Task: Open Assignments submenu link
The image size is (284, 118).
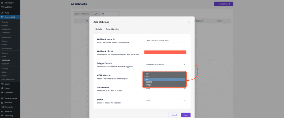Action: [x=6, y=29]
